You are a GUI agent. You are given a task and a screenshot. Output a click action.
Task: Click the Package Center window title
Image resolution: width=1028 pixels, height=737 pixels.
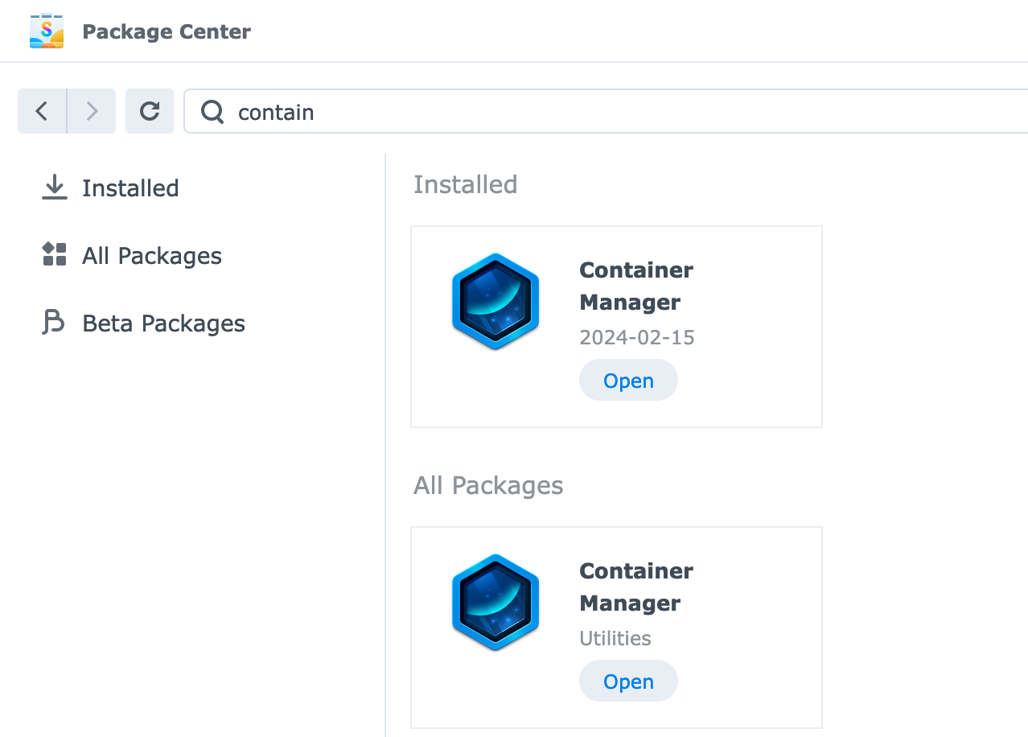point(167,31)
